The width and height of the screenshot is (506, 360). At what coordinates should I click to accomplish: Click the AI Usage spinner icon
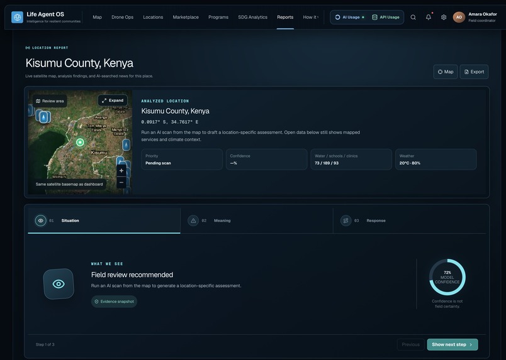point(337,18)
